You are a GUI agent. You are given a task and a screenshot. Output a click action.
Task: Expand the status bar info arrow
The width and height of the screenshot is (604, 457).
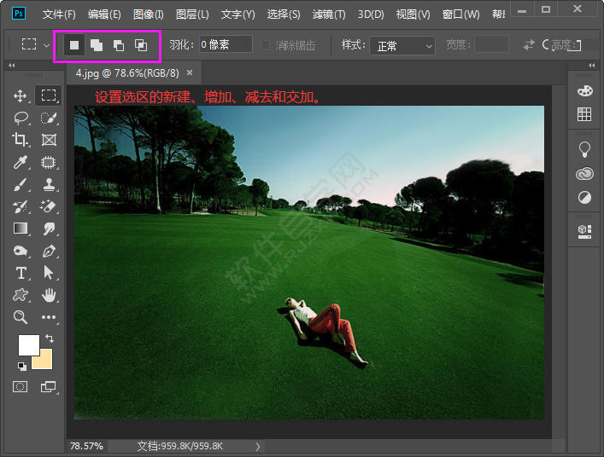(x=257, y=446)
